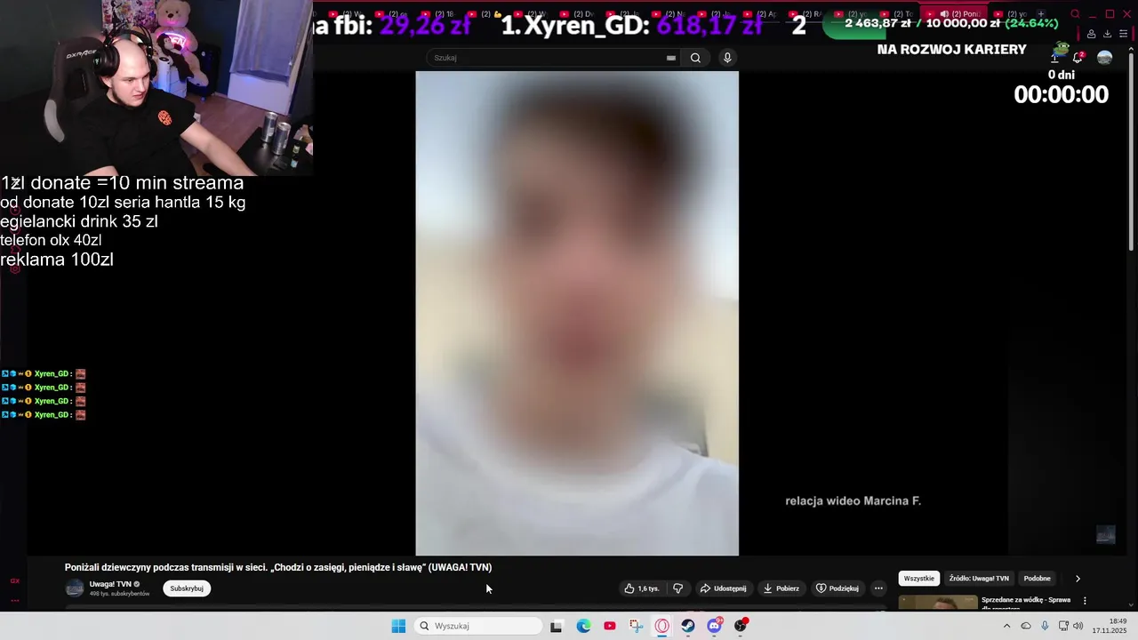Viewport: 1138px width, 640px height.
Task: Show hidden system tray icons chevron
Action: (1006, 626)
